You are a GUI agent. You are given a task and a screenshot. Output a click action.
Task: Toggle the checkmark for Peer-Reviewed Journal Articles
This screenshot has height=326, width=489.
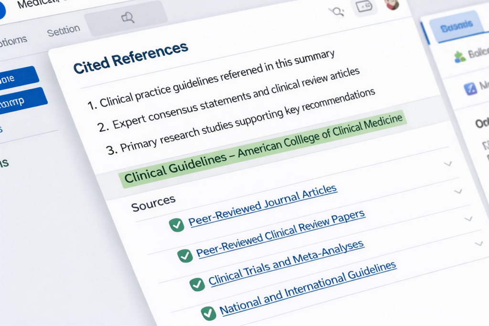tap(178, 224)
